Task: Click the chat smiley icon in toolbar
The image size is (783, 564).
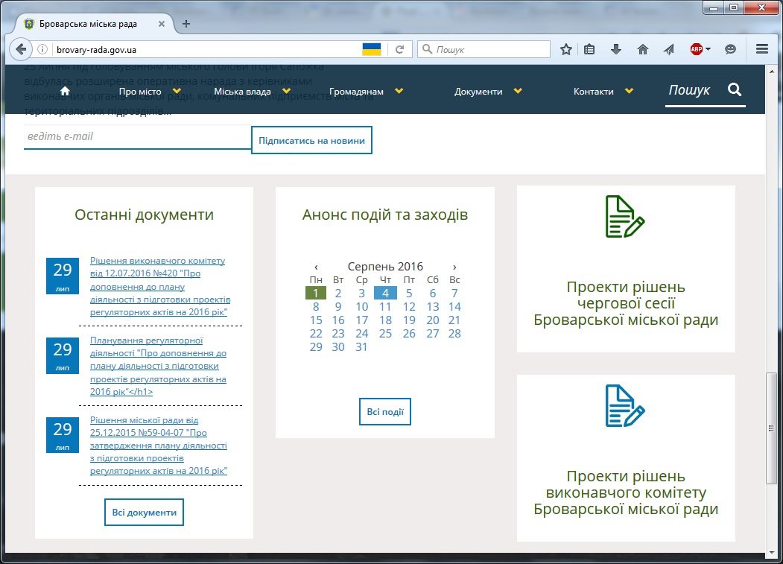Action: click(730, 49)
